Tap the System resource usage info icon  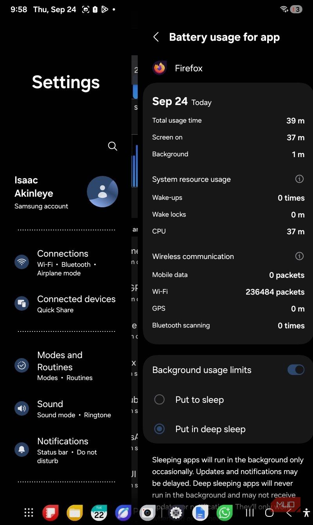(299, 179)
